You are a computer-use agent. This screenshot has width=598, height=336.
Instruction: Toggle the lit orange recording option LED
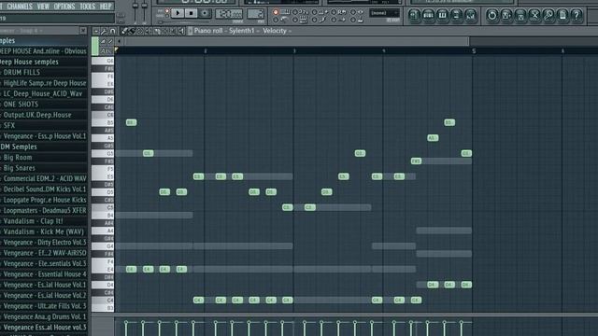tap(276, 12)
